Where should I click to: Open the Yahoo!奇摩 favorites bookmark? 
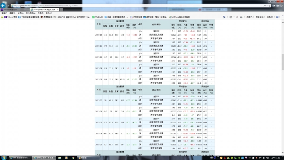11,17
